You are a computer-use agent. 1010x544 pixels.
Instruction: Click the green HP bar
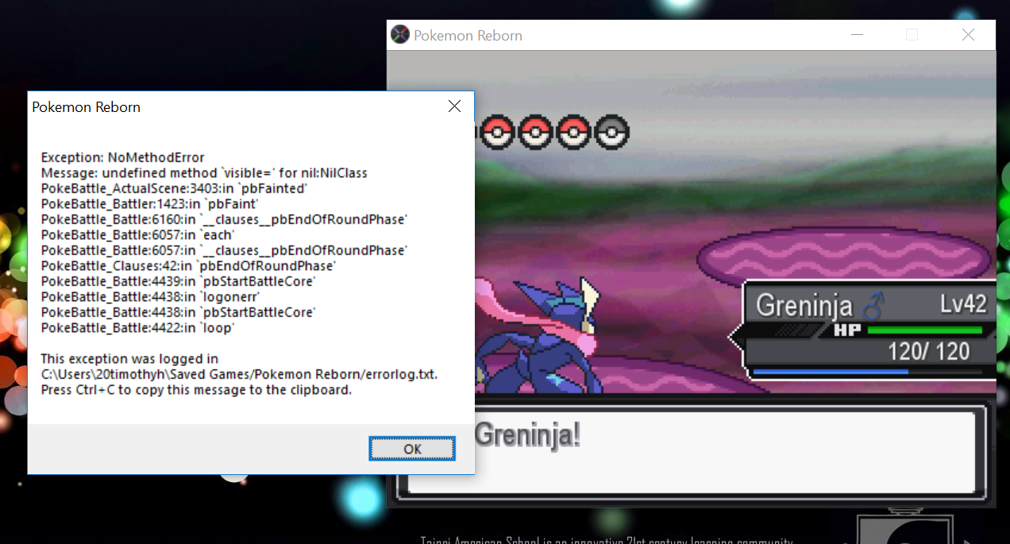(924, 330)
